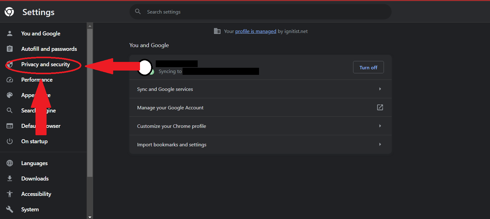
Task: Click the profile avatar picture
Action: pyautogui.click(x=145, y=67)
